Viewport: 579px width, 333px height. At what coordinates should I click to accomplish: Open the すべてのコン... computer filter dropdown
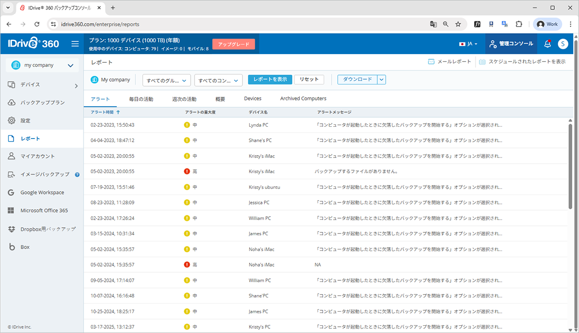[218, 80]
